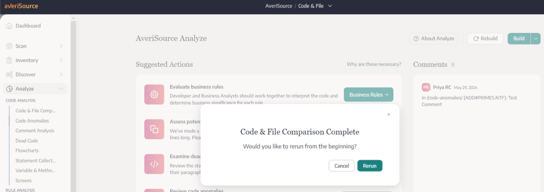
Task: Open Screens in sidebar
Action: click(23, 180)
